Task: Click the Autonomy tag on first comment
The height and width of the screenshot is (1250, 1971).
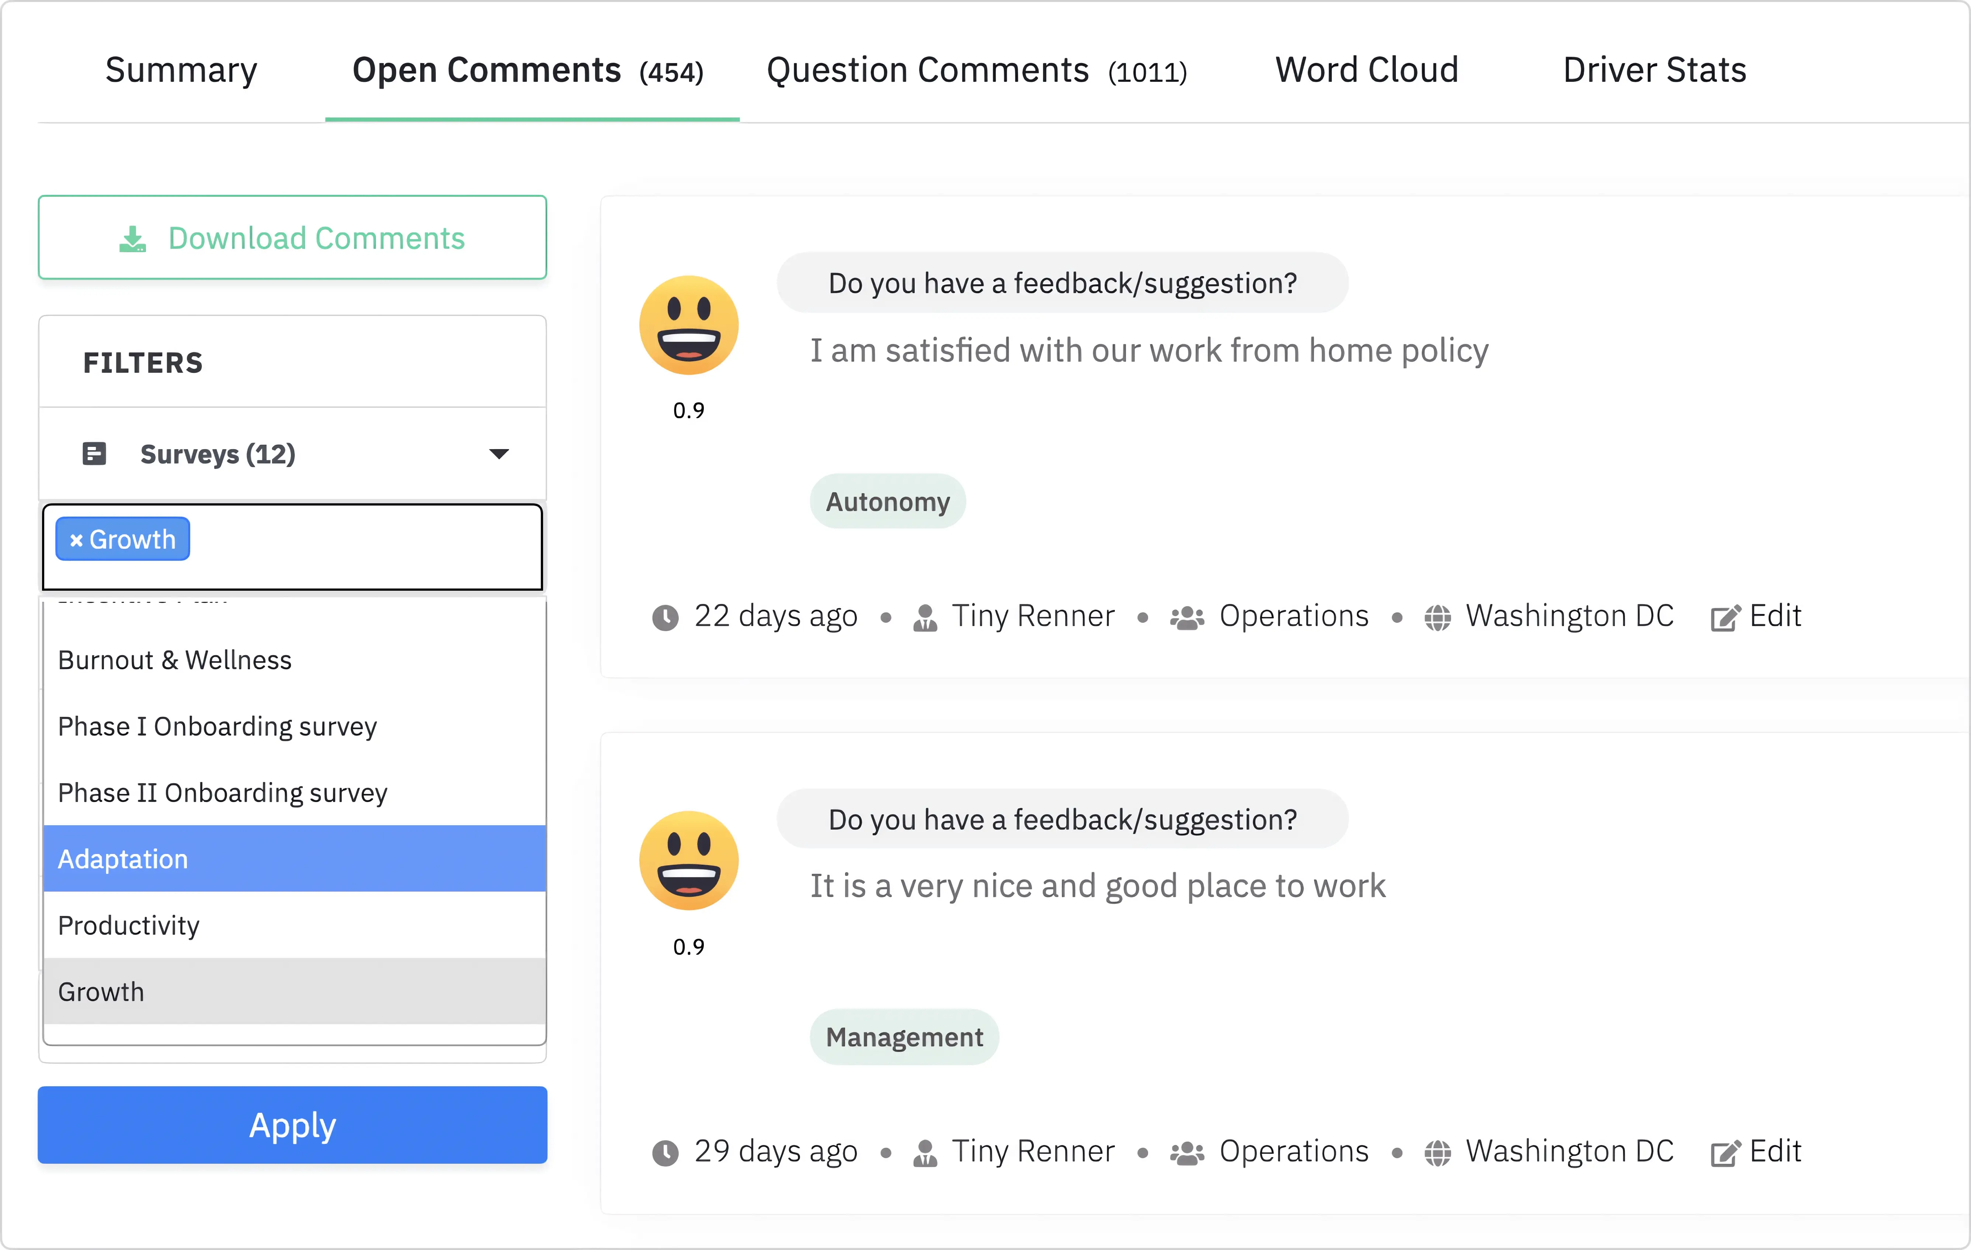Action: click(x=887, y=502)
